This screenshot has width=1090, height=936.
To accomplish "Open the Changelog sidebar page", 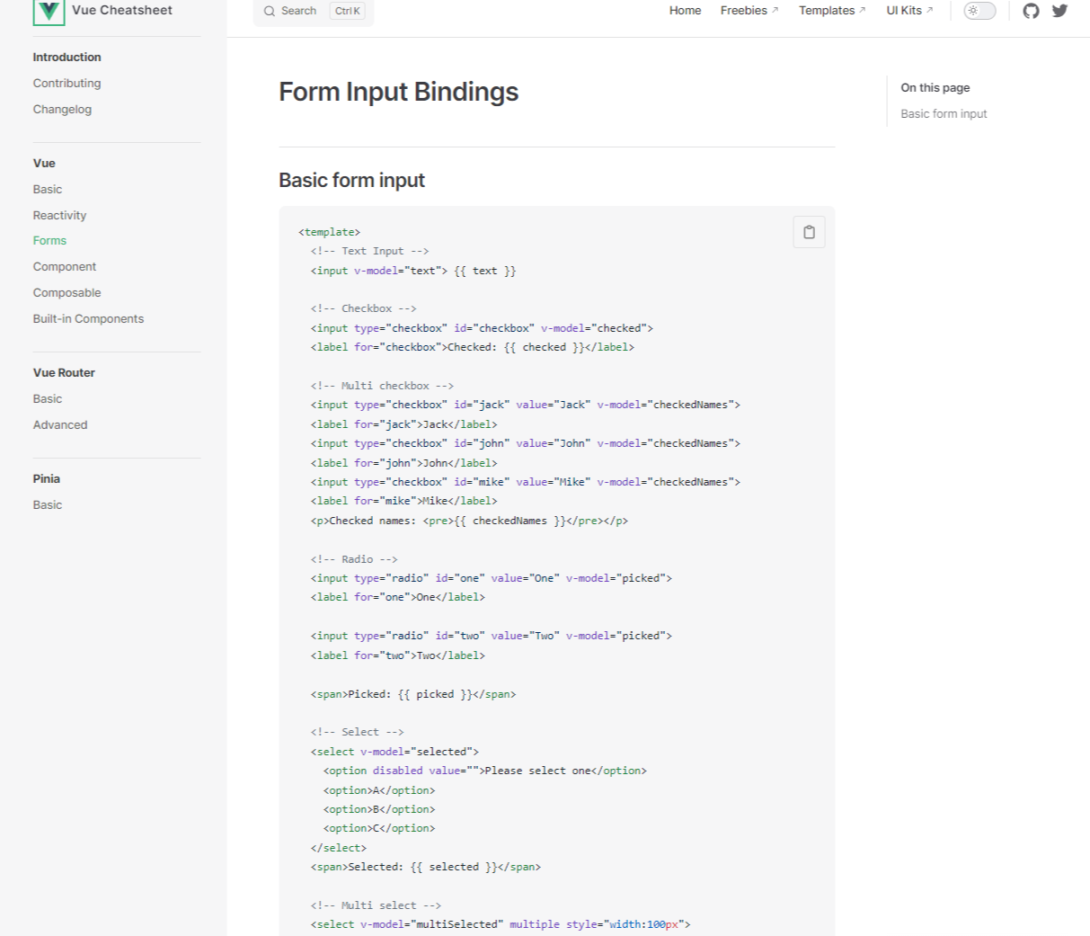I will [62, 109].
